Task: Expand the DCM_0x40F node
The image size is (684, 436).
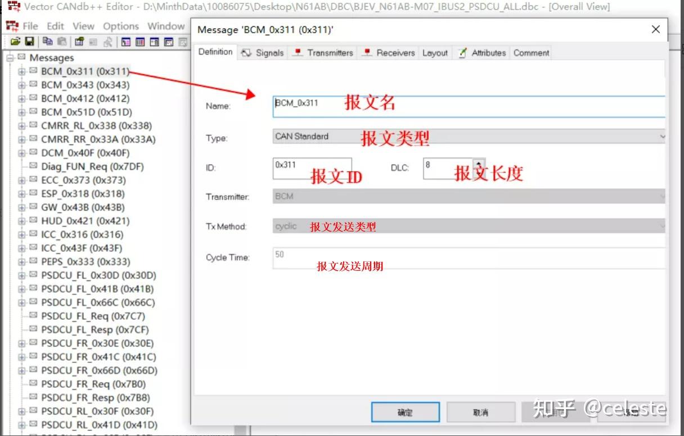Action: pyautogui.click(x=22, y=153)
